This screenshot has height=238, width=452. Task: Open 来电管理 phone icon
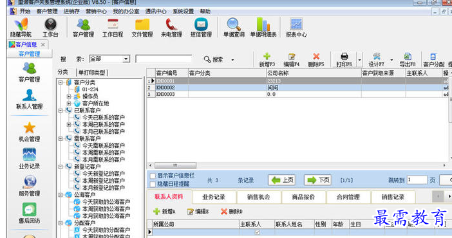(x=171, y=28)
